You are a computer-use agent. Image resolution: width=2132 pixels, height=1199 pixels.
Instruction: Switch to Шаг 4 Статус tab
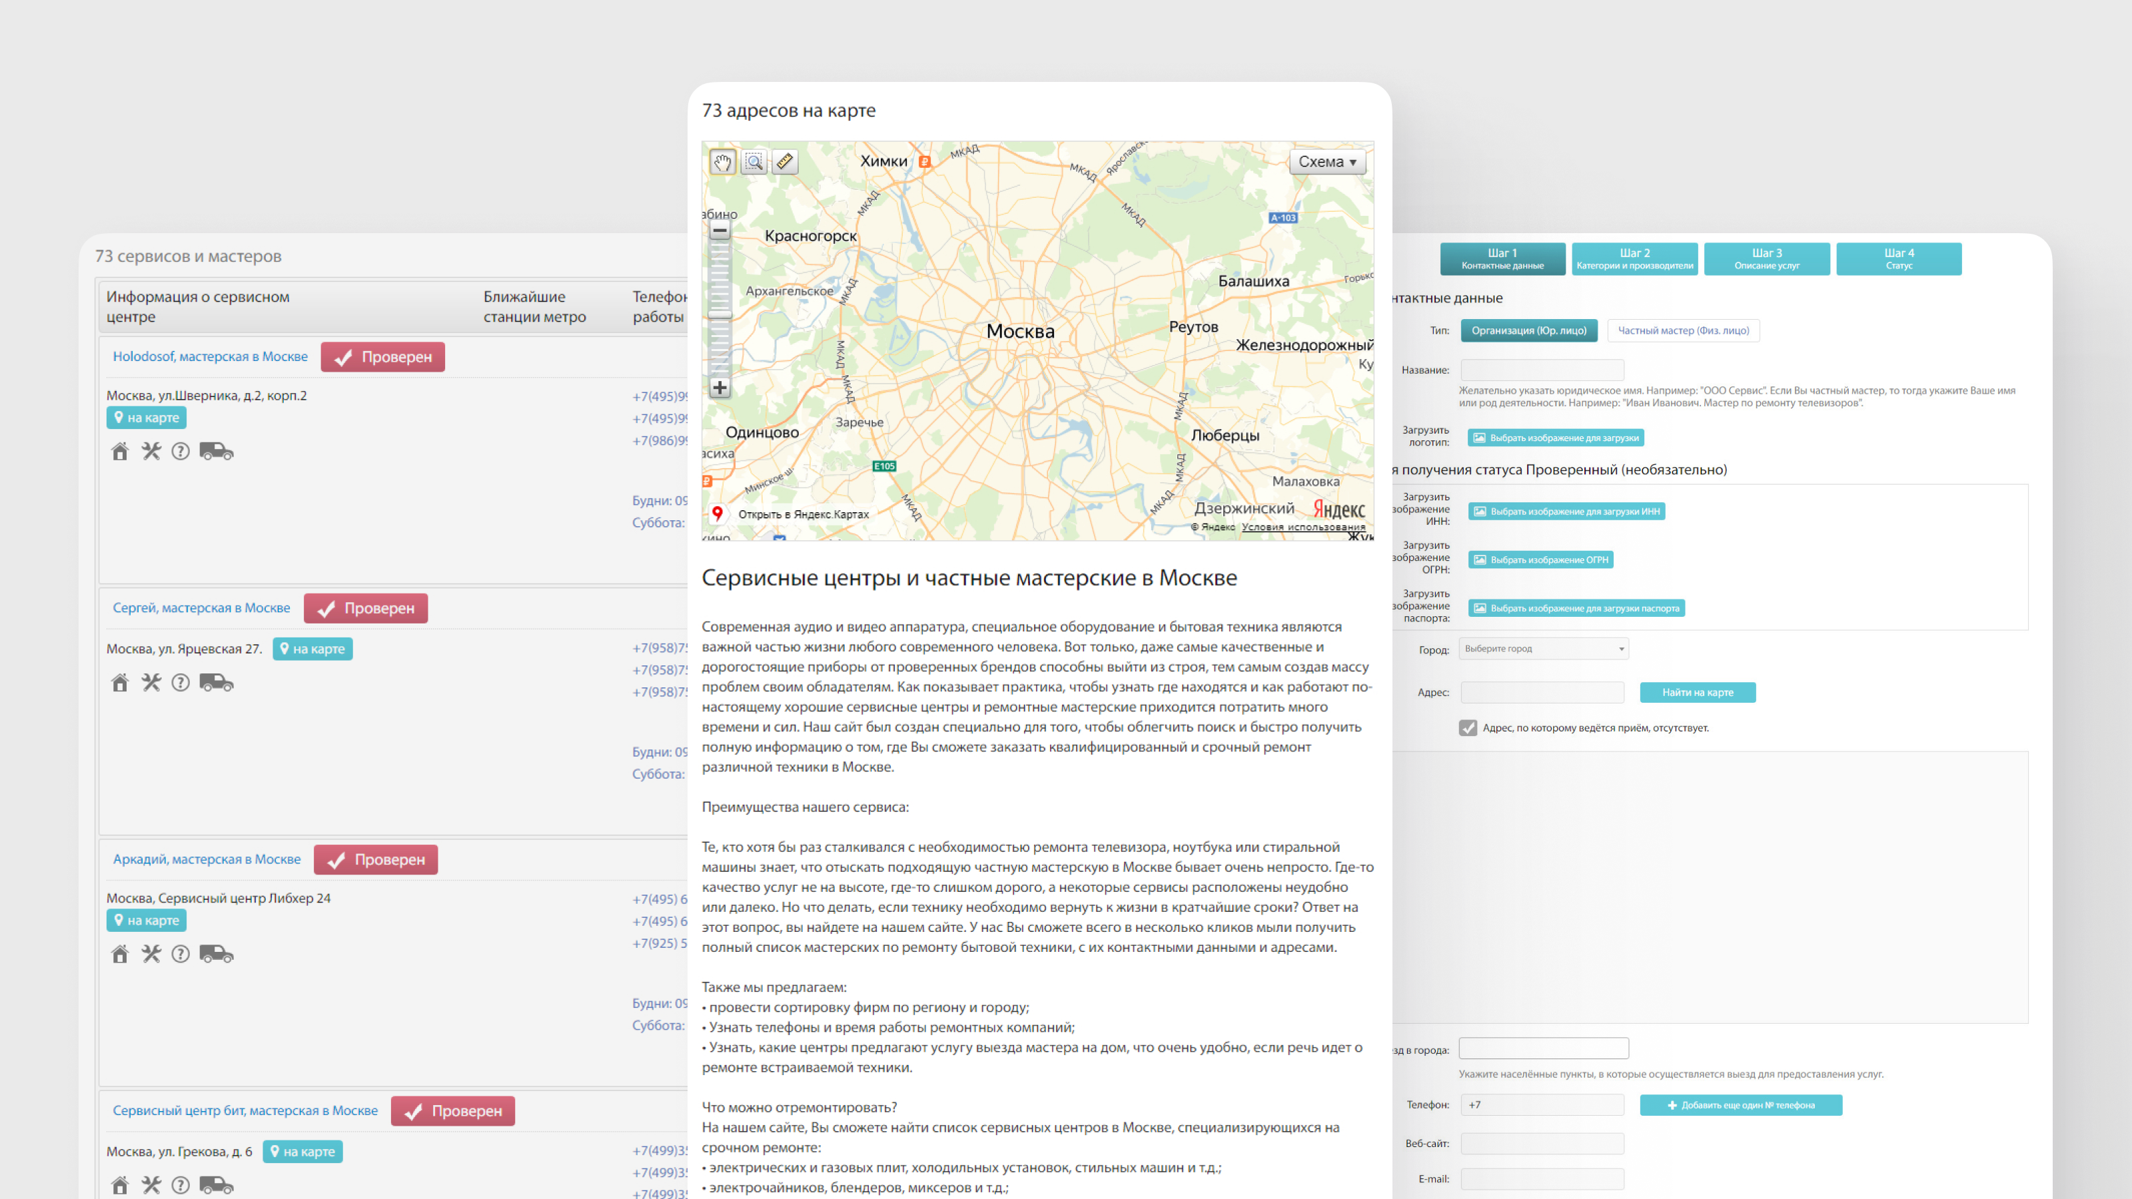[1899, 259]
